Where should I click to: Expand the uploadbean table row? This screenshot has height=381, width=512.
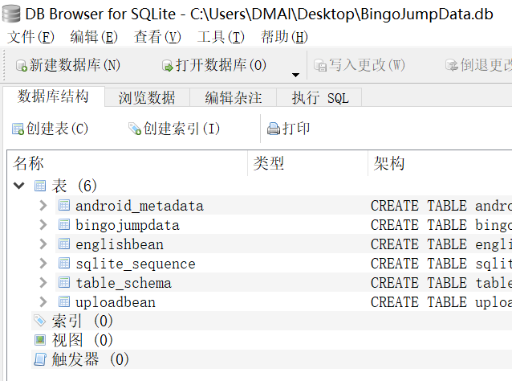coord(43,302)
